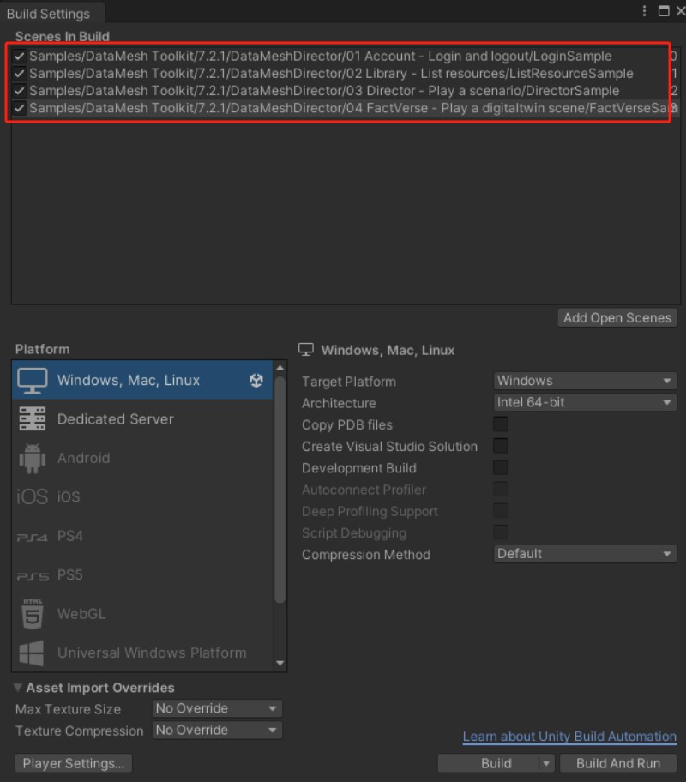Viewport: 686px width, 782px height.
Task: Select the Windows, Mac, Linux platform icon
Action: pyautogui.click(x=33, y=380)
